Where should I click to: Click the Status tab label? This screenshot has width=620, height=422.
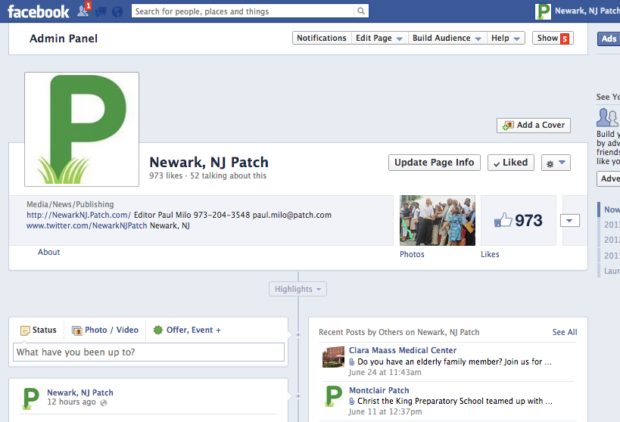(x=44, y=330)
